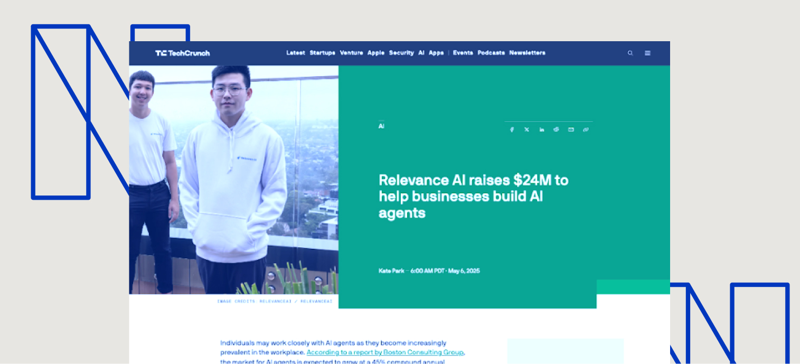This screenshot has width=800, height=364.
Task: Click the AI category tag above headline
Action: click(381, 126)
